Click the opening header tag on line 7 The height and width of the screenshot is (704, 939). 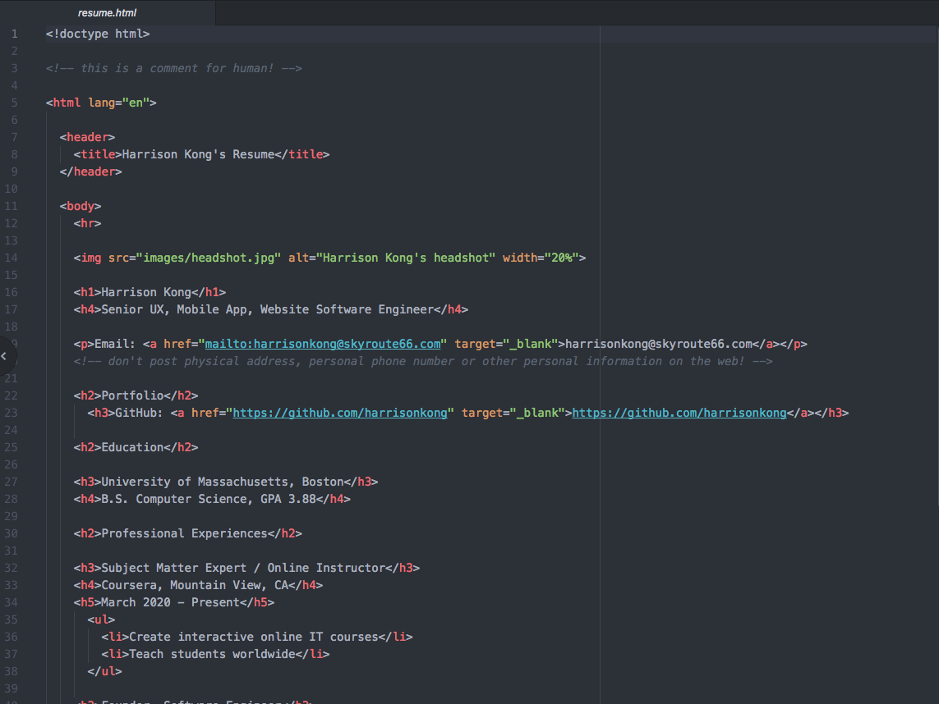coord(87,137)
